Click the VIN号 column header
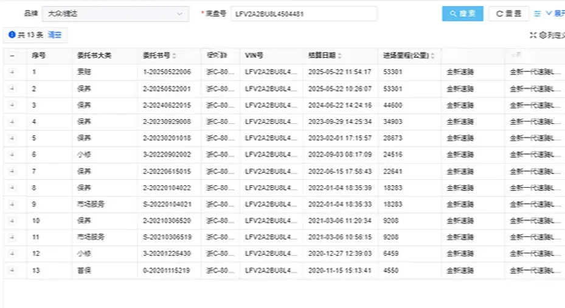 pyautogui.click(x=254, y=55)
